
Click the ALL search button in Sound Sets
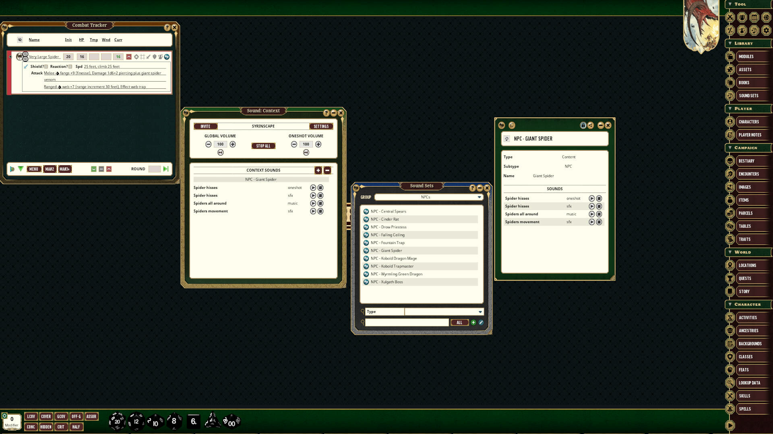coord(459,322)
